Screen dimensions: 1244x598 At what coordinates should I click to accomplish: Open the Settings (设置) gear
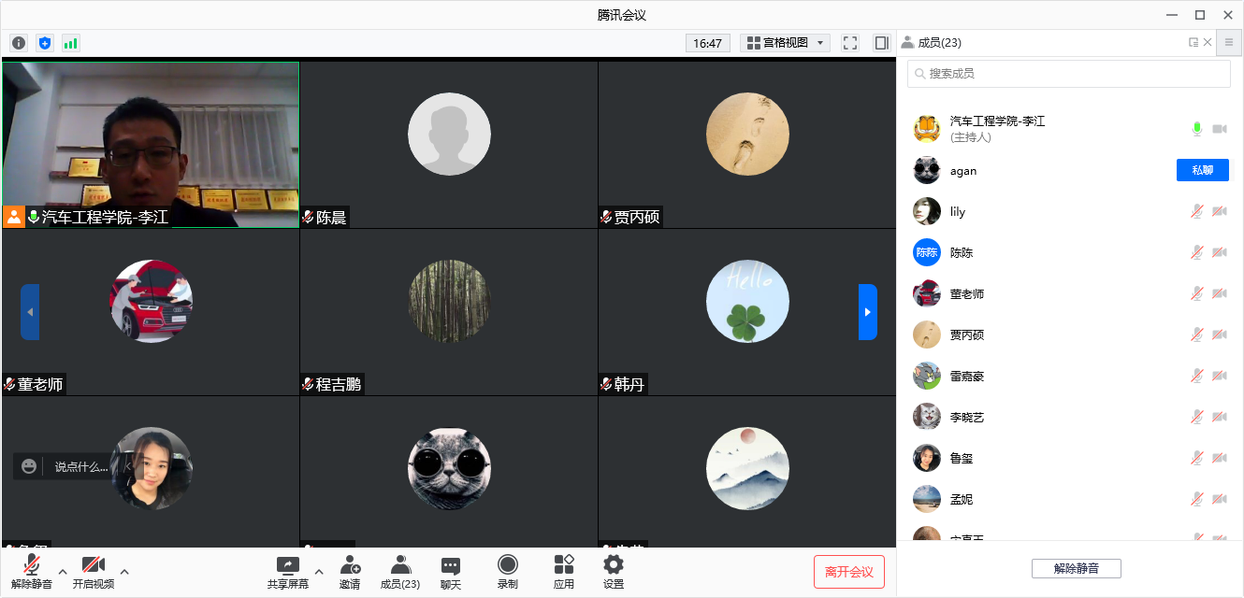(x=614, y=572)
